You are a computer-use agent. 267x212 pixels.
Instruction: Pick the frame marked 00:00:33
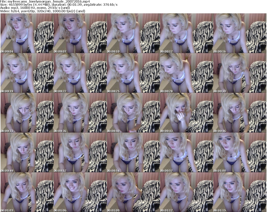coord(27,113)
